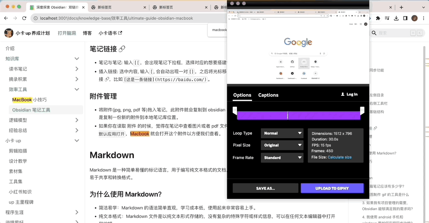Add a new tab with plus icon
The image size is (429, 223).
pos(401,7)
